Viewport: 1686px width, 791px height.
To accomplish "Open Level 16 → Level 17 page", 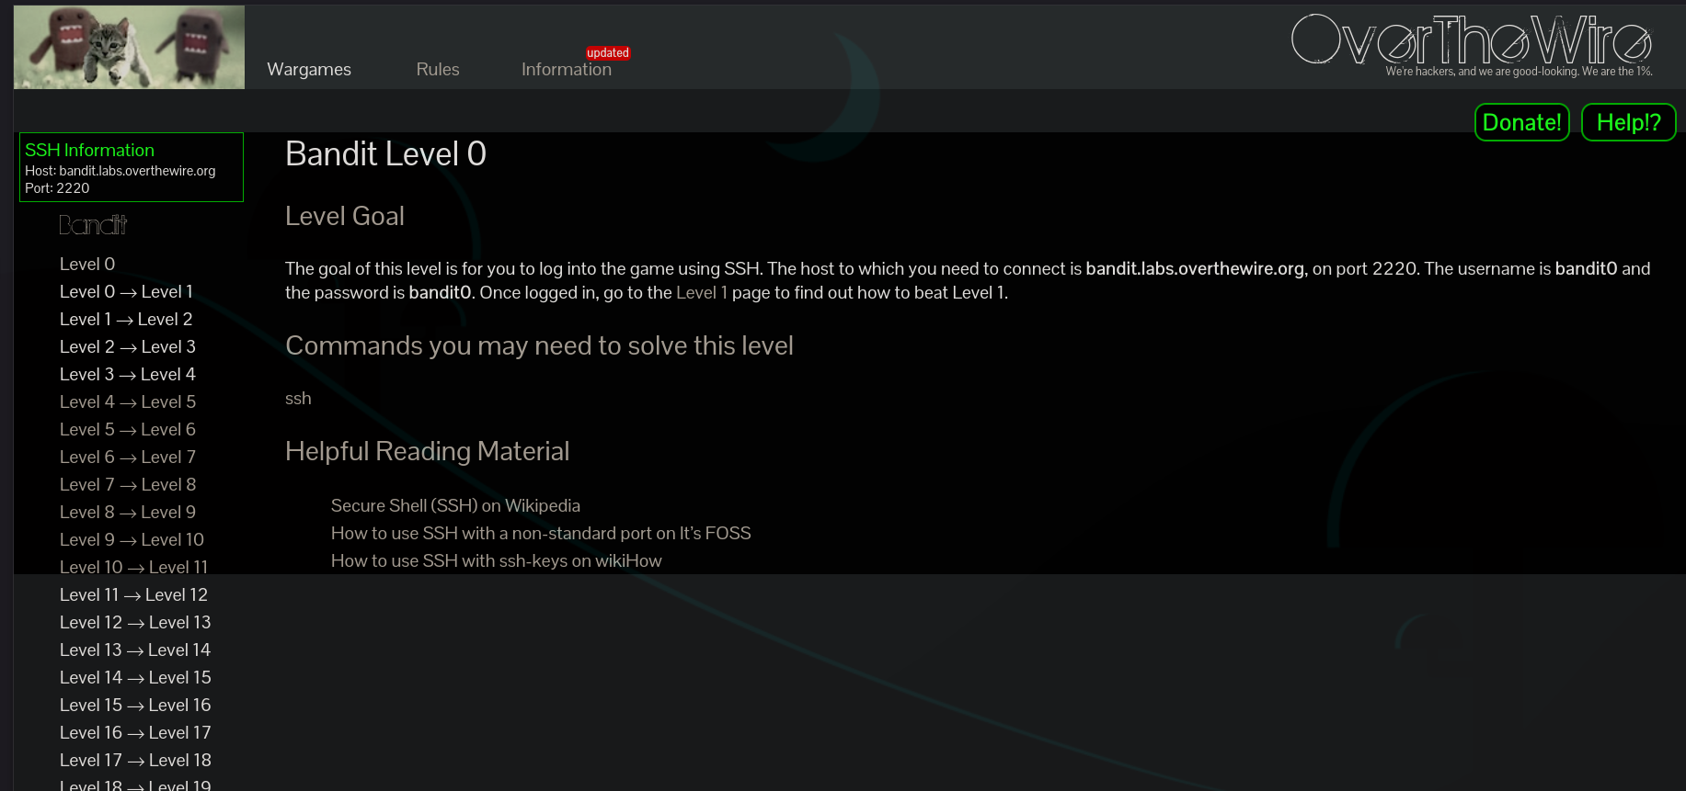I will 135,733.
